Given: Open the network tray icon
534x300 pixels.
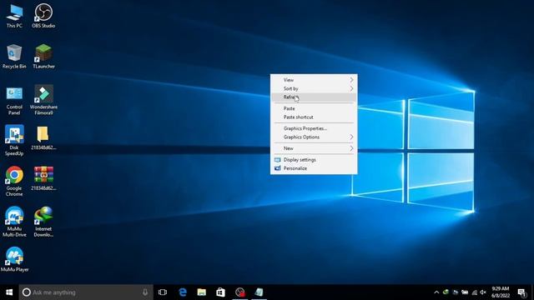Looking at the screenshot, I should click(x=475, y=292).
